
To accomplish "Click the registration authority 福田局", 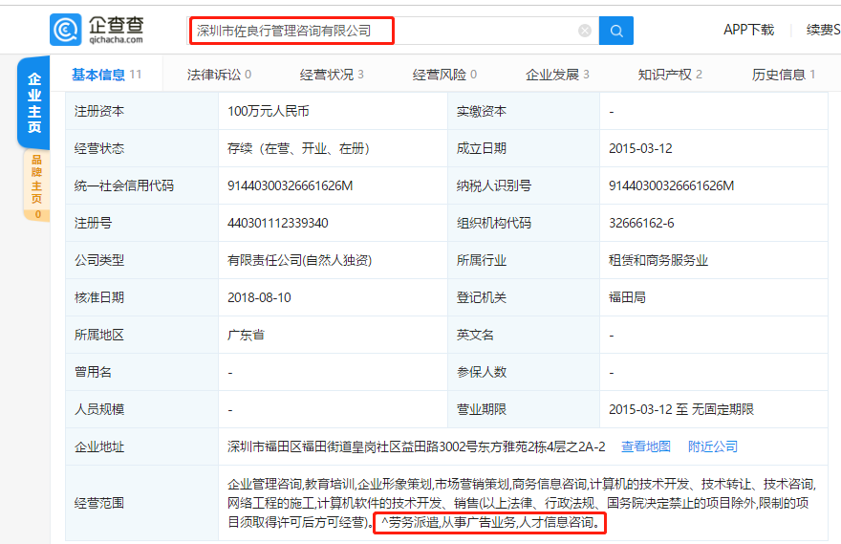I will click(x=627, y=297).
